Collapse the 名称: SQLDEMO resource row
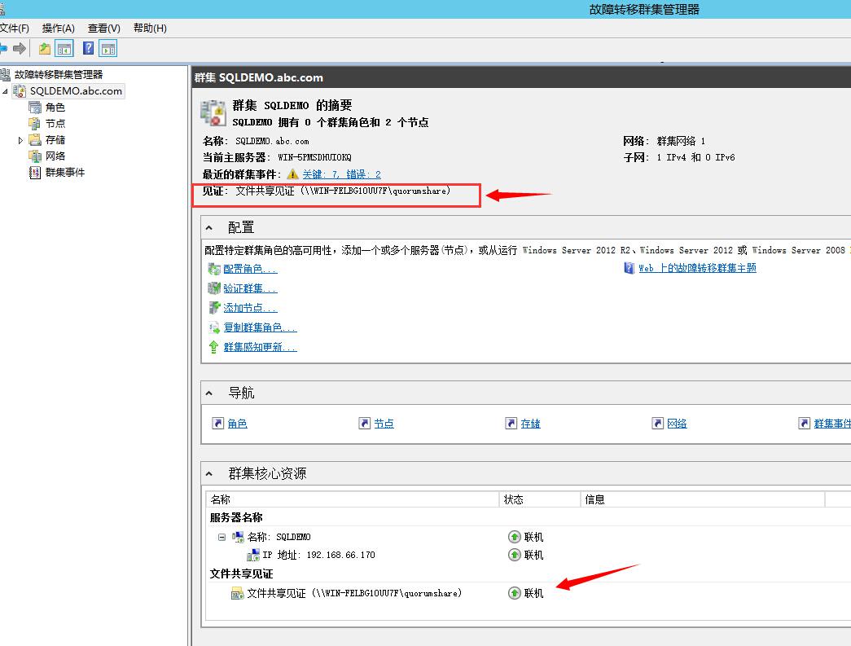Image resolution: width=851 pixels, height=646 pixels. (x=222, y=537)
